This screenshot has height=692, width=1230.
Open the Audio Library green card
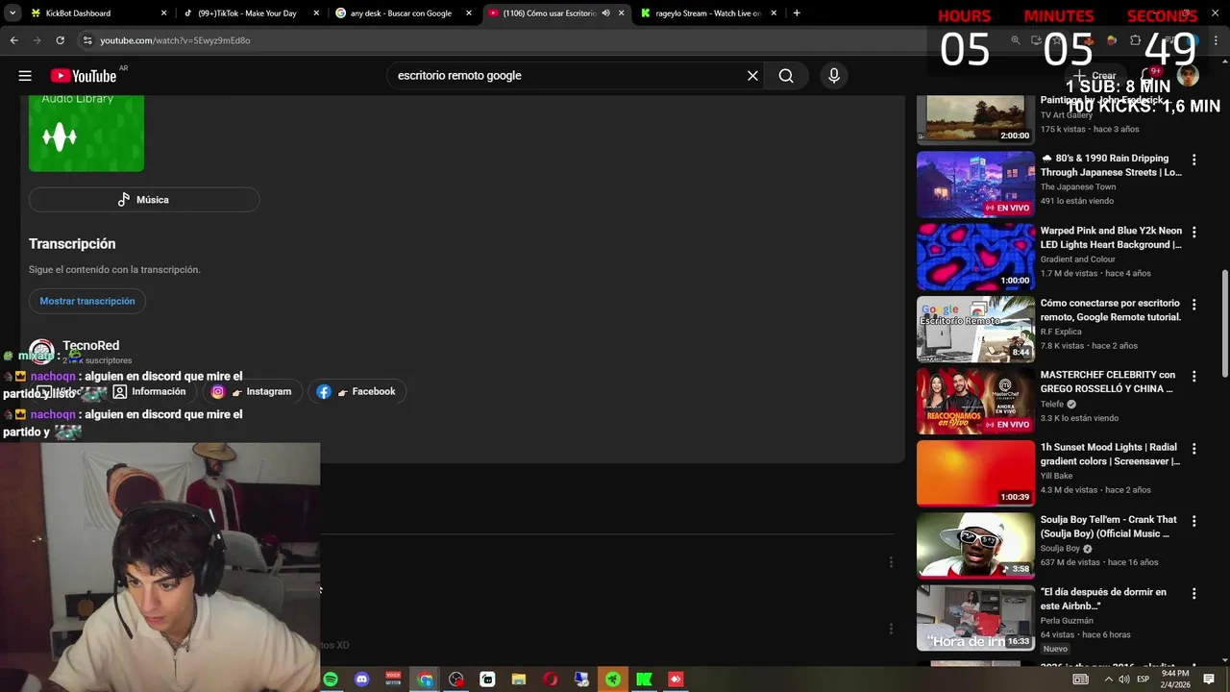86,134
